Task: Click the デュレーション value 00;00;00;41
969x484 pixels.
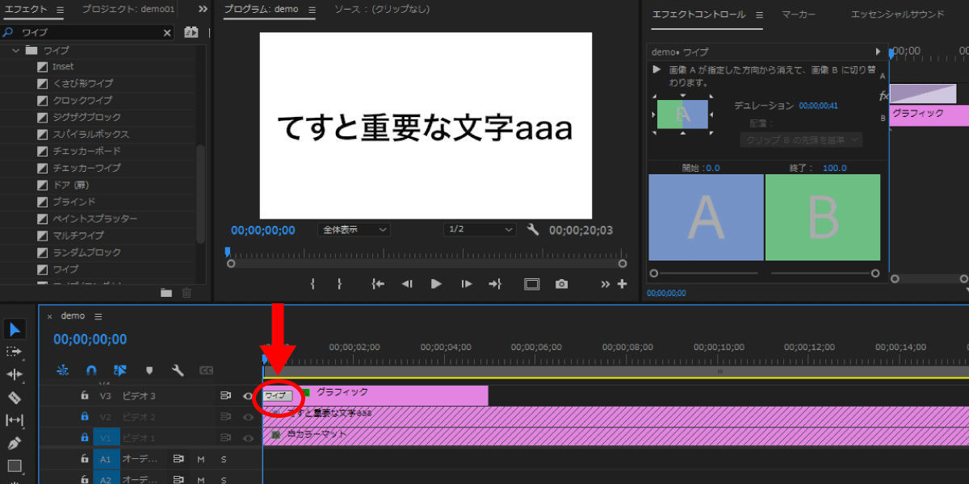Action: point(818,106)
